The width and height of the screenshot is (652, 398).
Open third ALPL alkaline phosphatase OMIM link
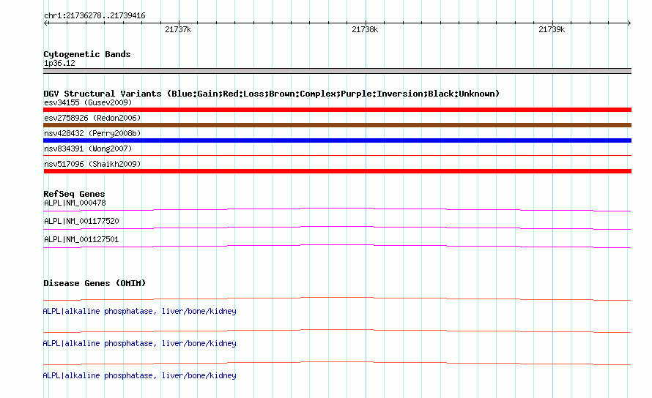(139, 375)
